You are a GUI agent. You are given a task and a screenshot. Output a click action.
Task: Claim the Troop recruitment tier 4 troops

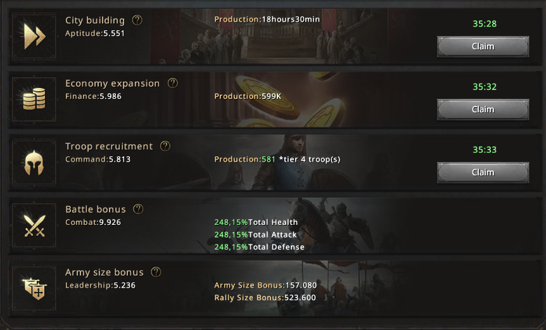483,172
